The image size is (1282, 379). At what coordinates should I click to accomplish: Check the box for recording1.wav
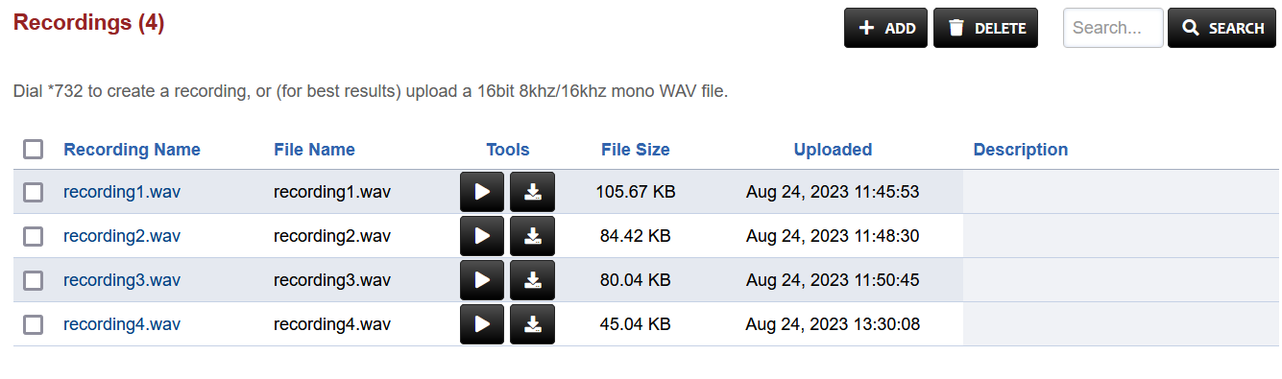[34, 192]
